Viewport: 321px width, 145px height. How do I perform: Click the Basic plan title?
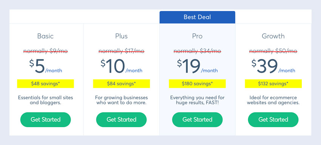tap(45, 36)
